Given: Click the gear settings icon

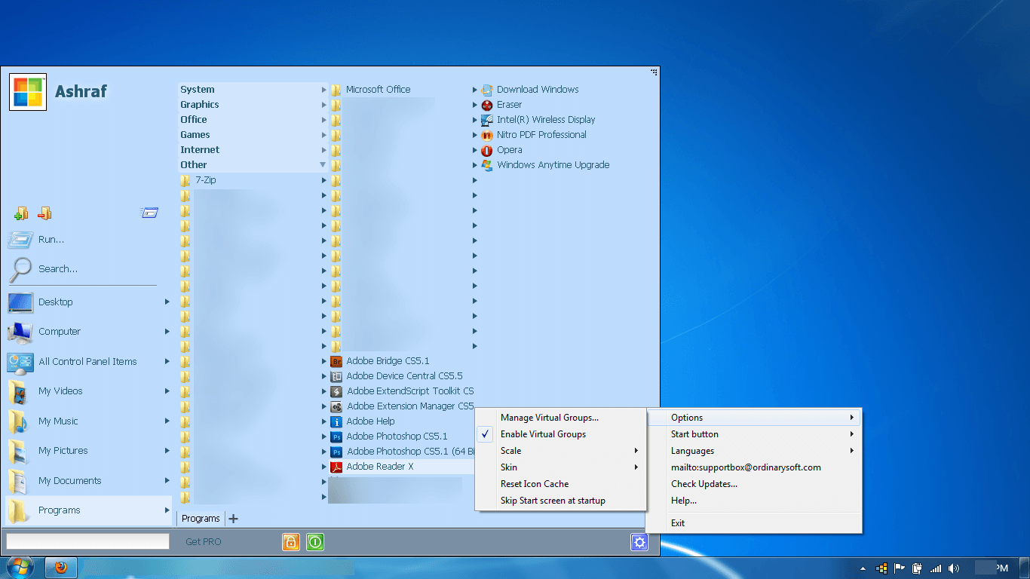Looking at the screenshot, I should pos(639,541).
